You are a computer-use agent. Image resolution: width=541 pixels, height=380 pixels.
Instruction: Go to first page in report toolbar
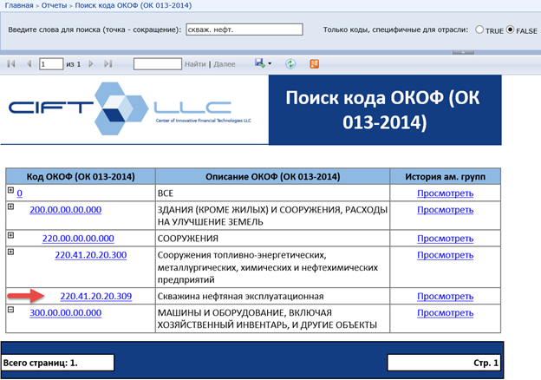[11, 64]
